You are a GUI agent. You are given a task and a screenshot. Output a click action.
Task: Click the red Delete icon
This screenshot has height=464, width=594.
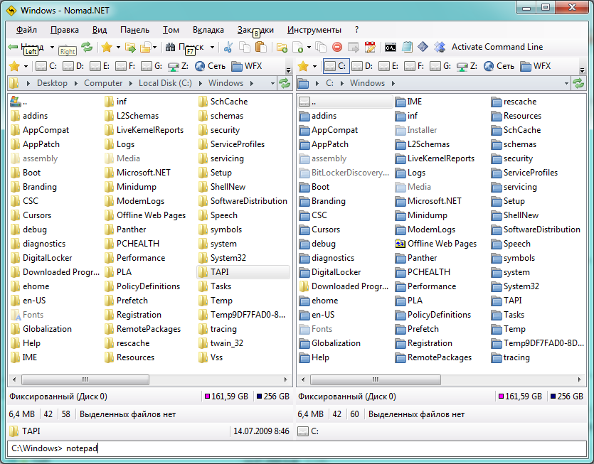[337, 47]
